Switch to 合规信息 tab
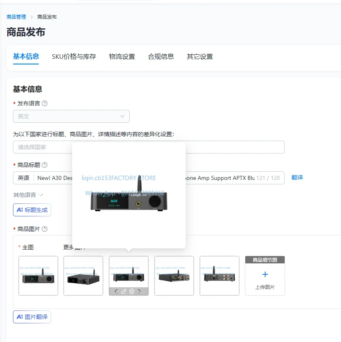Image resolution: width=341 pixels, height=342 pixels. [161, 56]
